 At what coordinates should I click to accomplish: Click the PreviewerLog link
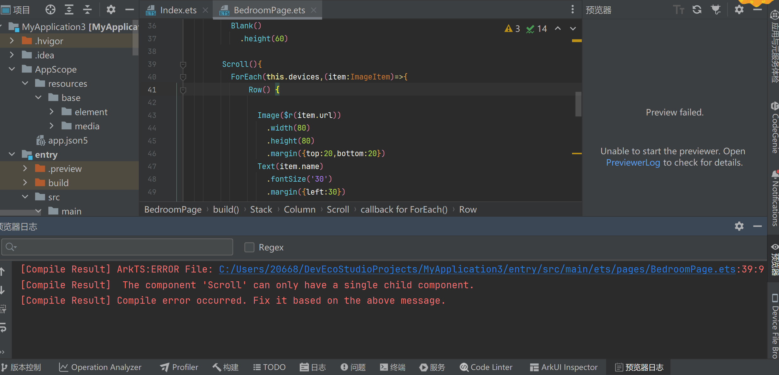[x=633, y=162]
